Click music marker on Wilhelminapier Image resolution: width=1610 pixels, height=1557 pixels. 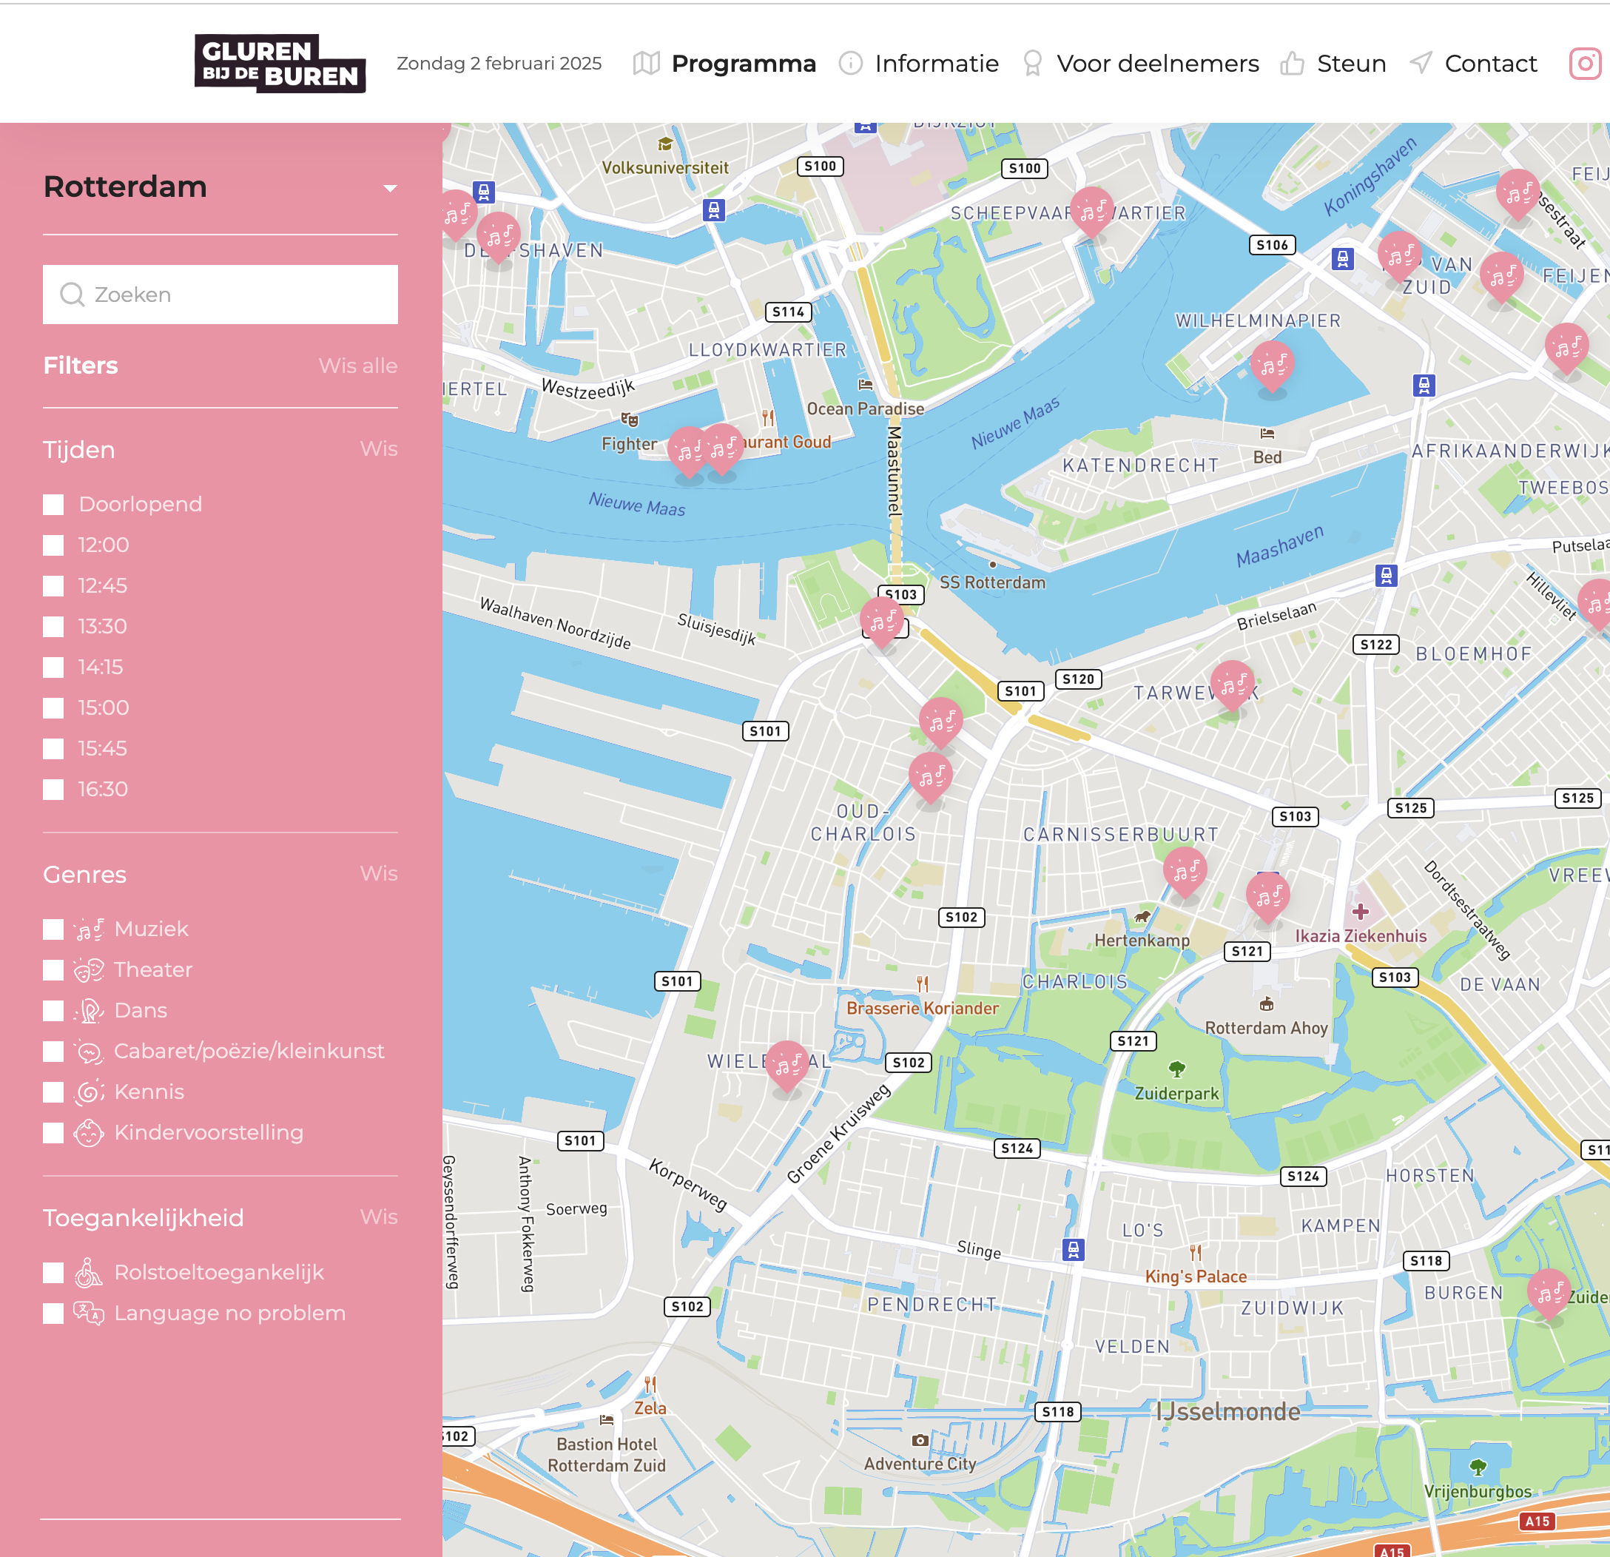(1272, 364)
